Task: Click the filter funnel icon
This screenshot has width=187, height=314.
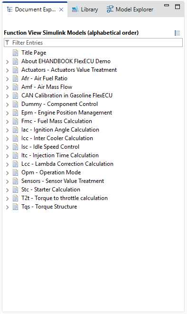Action: [8, 42]
